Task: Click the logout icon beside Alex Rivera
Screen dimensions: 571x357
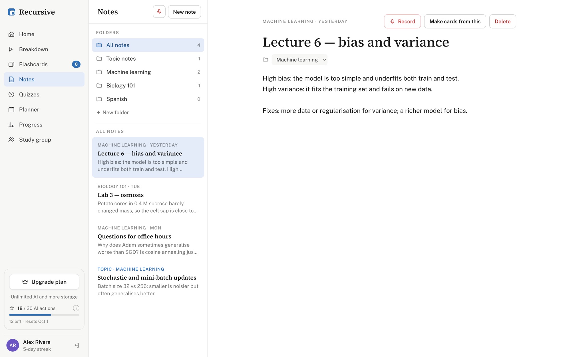Action: coord(77,345)
